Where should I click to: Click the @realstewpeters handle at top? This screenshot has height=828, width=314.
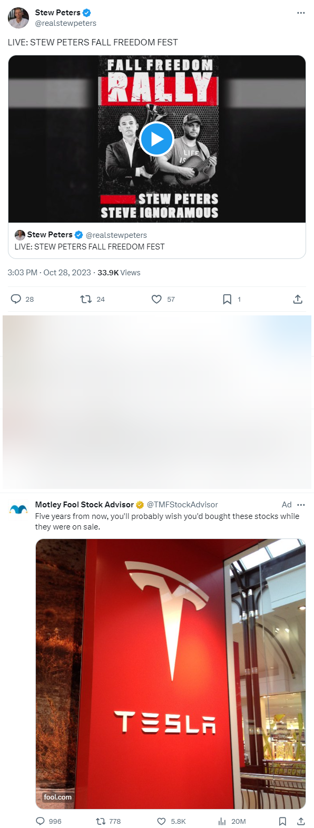coord(66,23)
